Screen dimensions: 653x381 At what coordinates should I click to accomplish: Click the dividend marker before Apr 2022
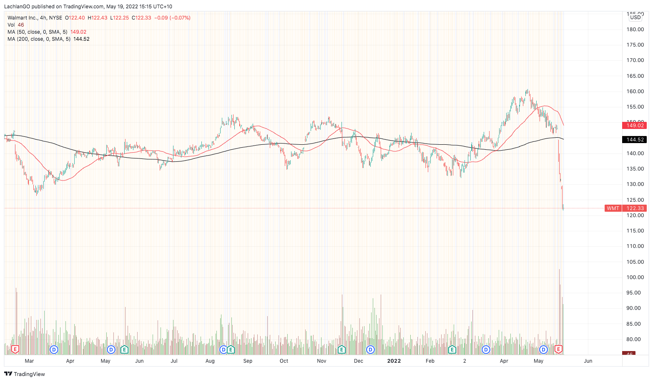486,349
